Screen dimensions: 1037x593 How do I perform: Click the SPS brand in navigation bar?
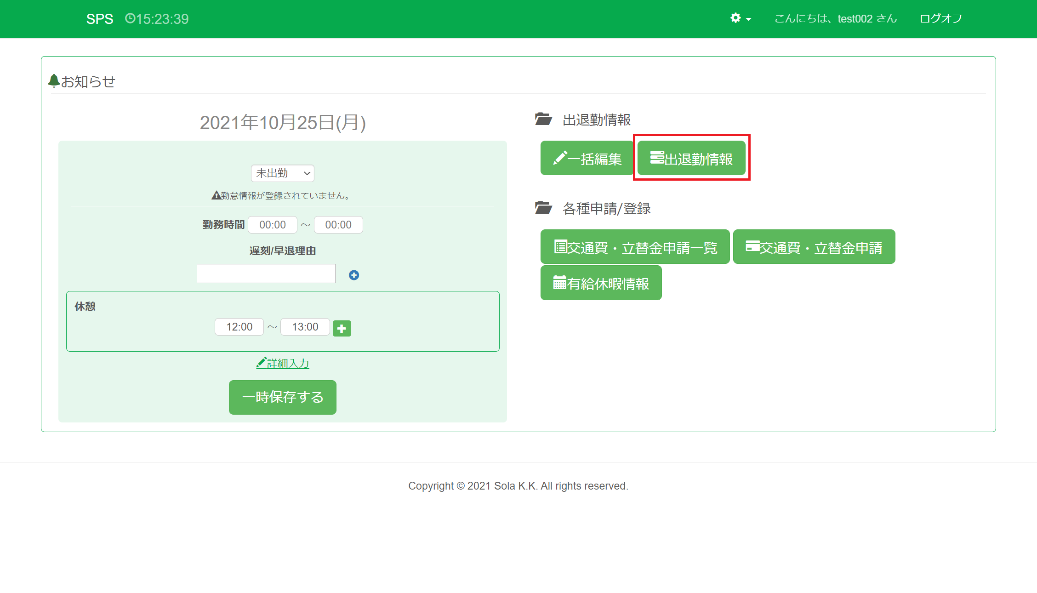click(99, 19)
